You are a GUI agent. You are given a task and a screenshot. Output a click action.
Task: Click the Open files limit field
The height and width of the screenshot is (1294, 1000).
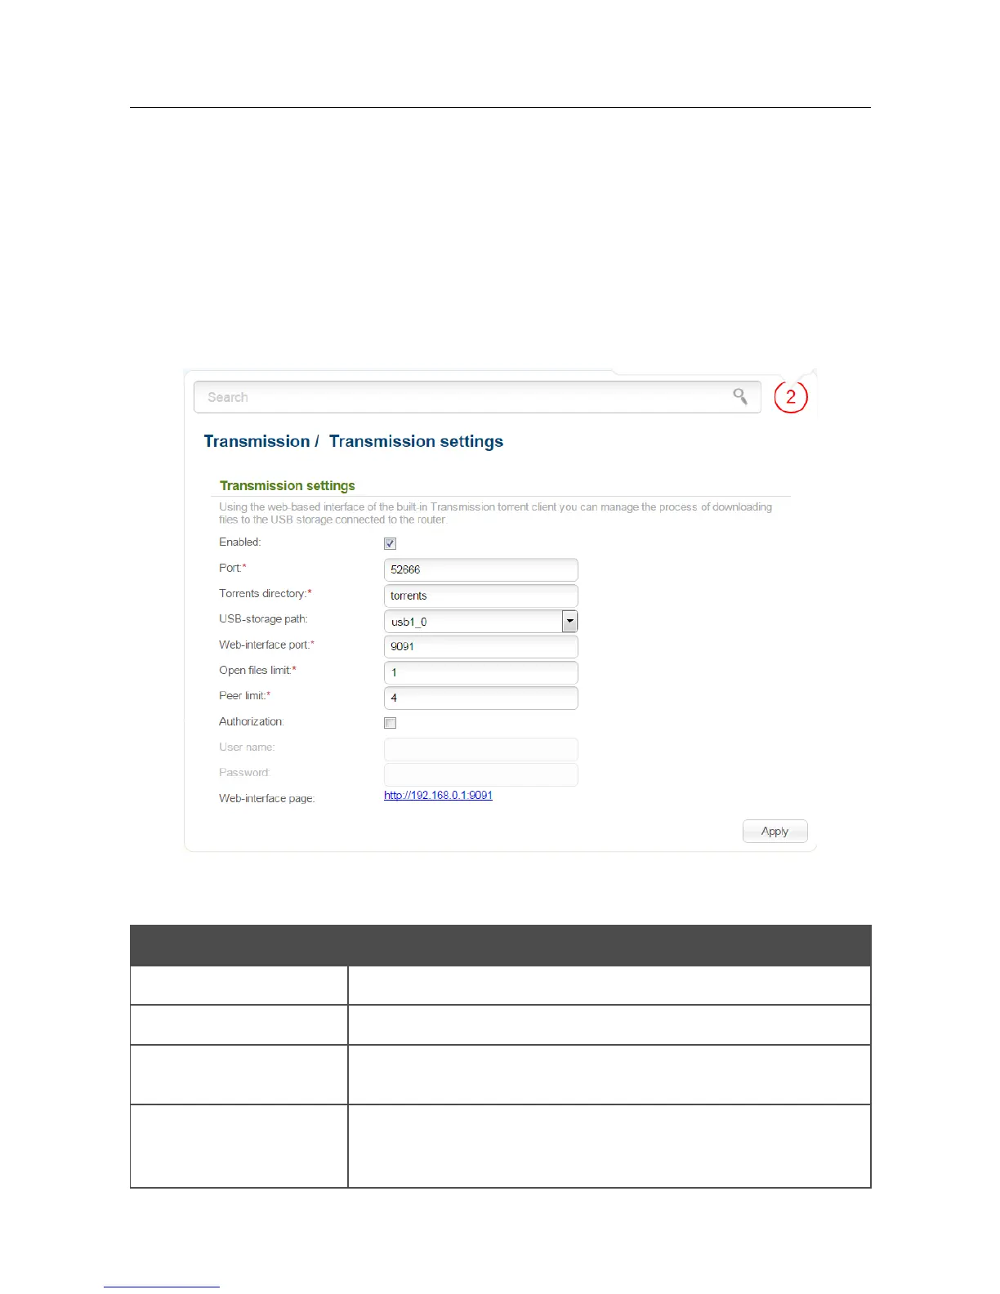tap(480, 672)
